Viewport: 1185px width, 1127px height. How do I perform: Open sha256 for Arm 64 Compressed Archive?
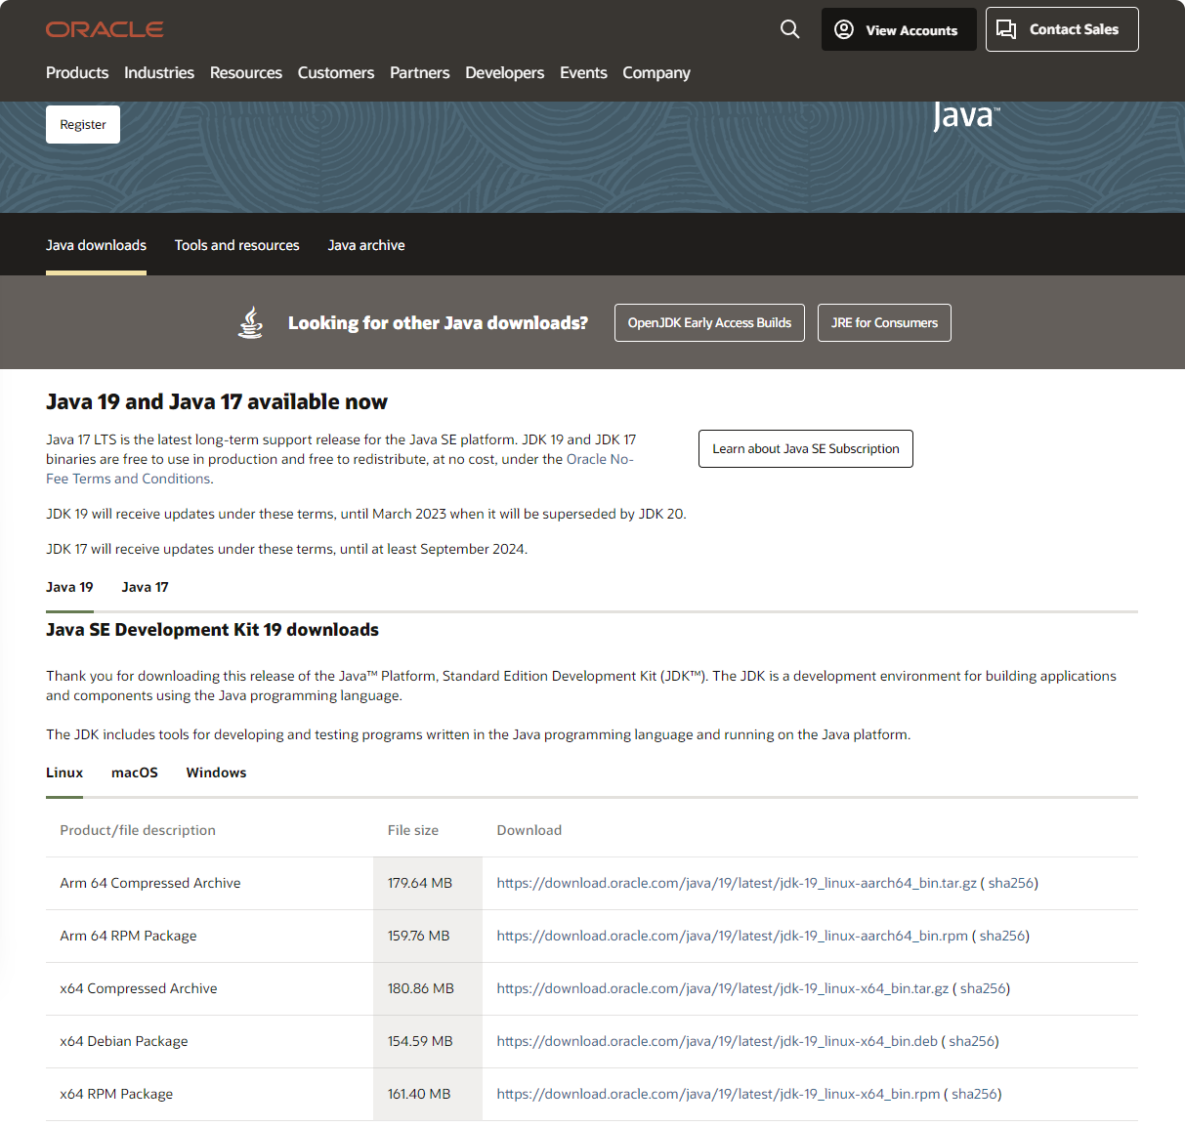pos(1010,883)
